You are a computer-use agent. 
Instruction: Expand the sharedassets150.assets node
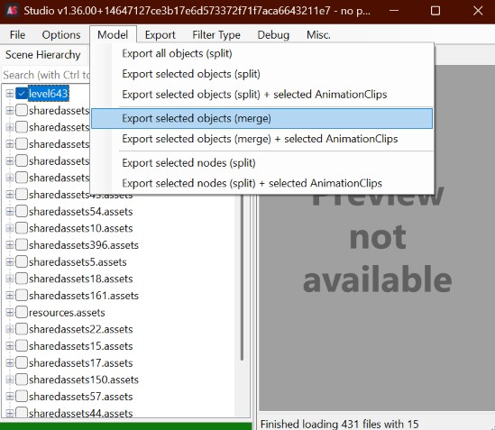[x=10, y=380]
